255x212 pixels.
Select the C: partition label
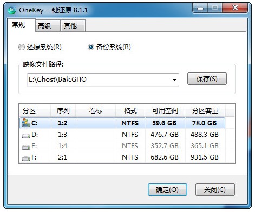coord(34,123)
